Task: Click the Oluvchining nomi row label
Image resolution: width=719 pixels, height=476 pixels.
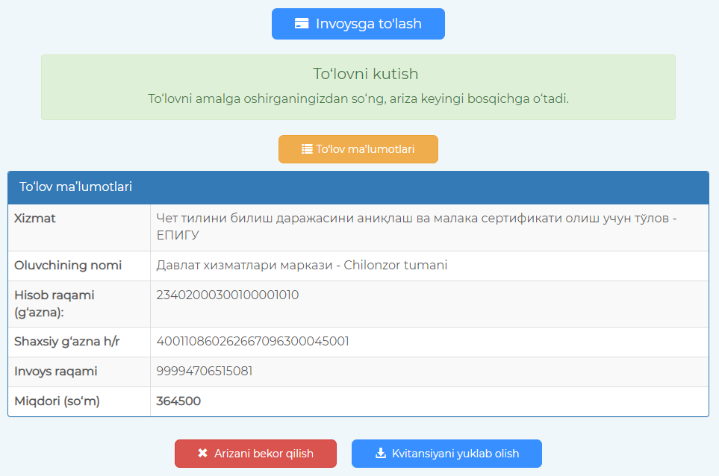Action: 68,265
